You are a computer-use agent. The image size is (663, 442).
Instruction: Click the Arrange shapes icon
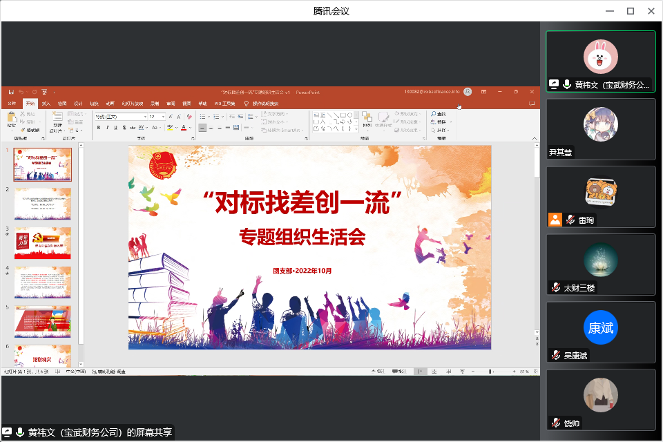pos(365,119)
